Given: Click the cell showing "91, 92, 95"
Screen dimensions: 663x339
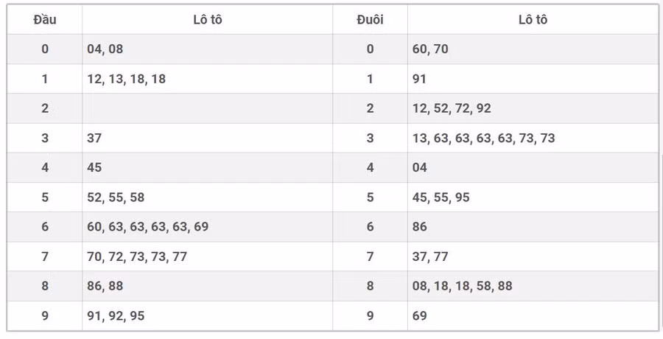Looking at the screenshot, I should [116, 315].
